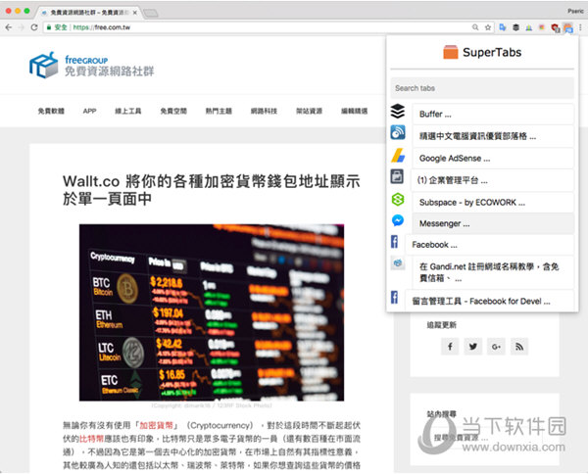Open the 線上工具 navigation item
The image size is (588, 474).
coord(127,111)
